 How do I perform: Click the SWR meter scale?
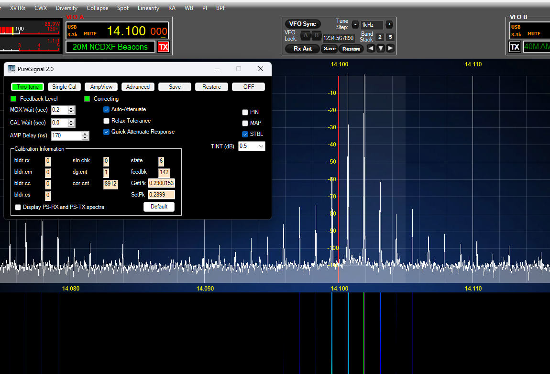30,44
